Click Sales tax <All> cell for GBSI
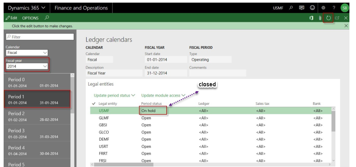The height and width of the screenshot is (167, 356). pos(260,125)
